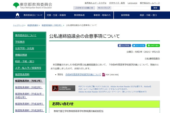Viewport: 170px width, 113px height.
Task: Select 事業者・地域の方 navigation item
Action: pyautogui.click(x=102, y=15)
